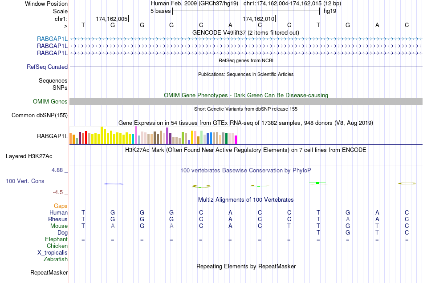Click the magenta last bar in GTEx chart
Viewport: 423px width, 283px height.
coord(236,140)
